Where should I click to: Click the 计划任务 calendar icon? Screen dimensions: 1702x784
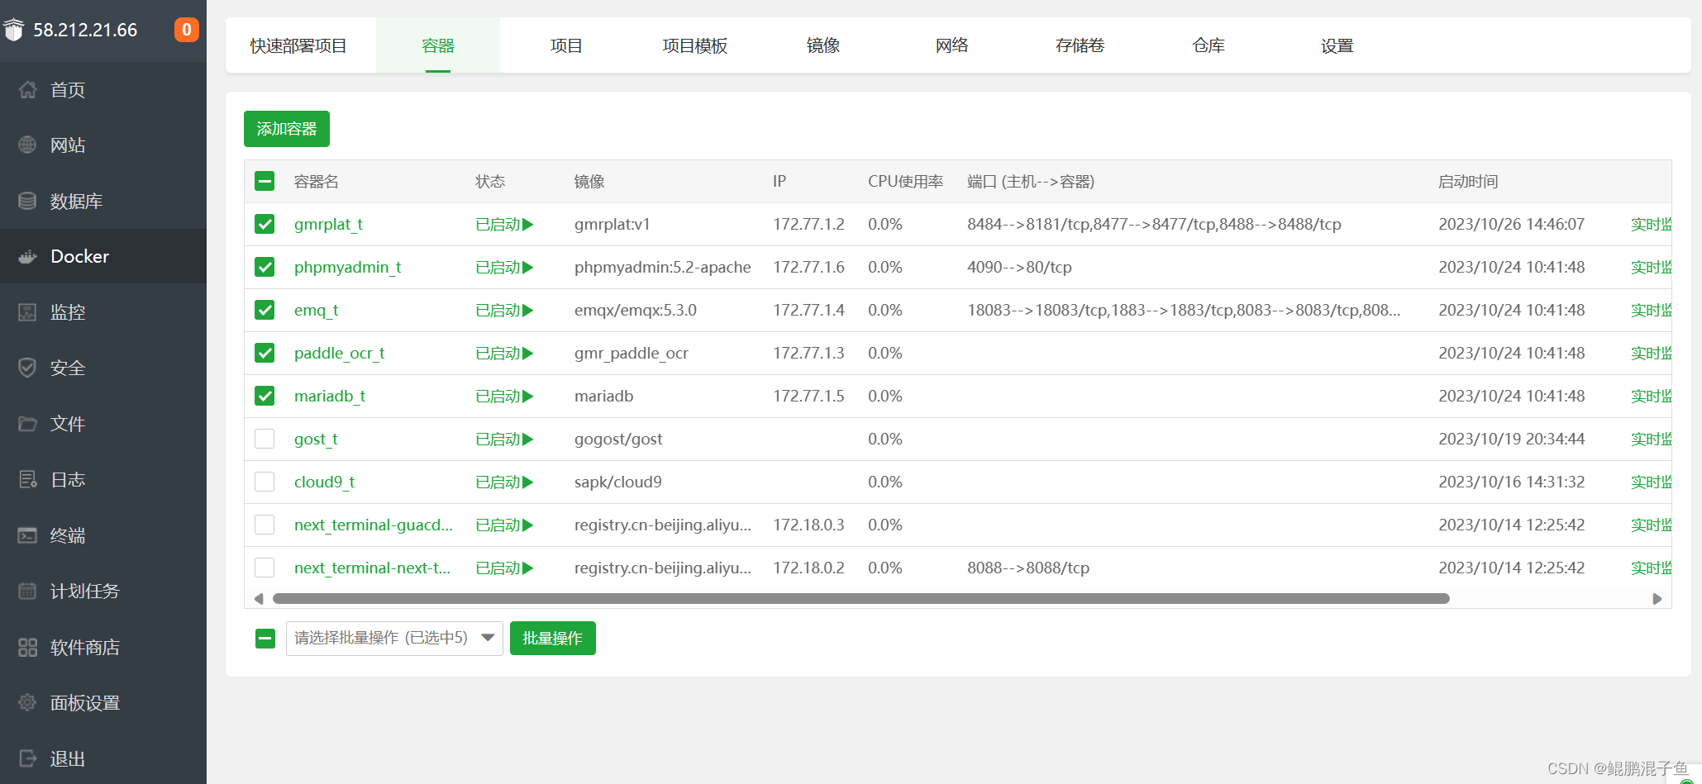[x=28, y=591]
